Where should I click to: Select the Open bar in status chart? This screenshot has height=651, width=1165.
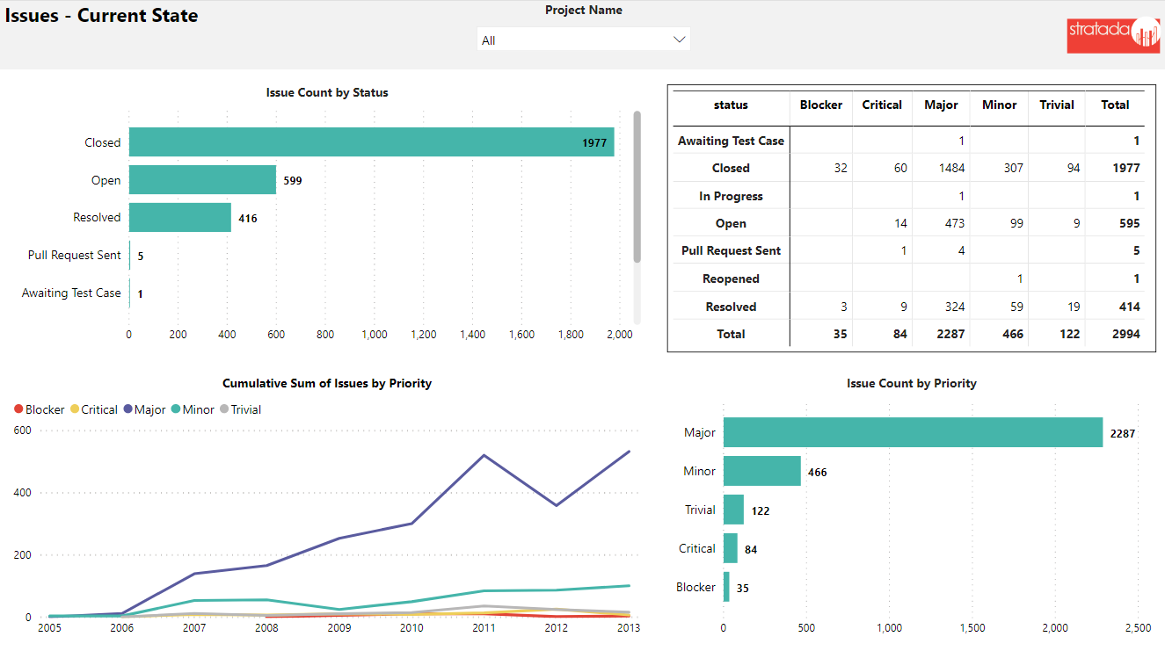pyautogui.click(x=202, y=180)
